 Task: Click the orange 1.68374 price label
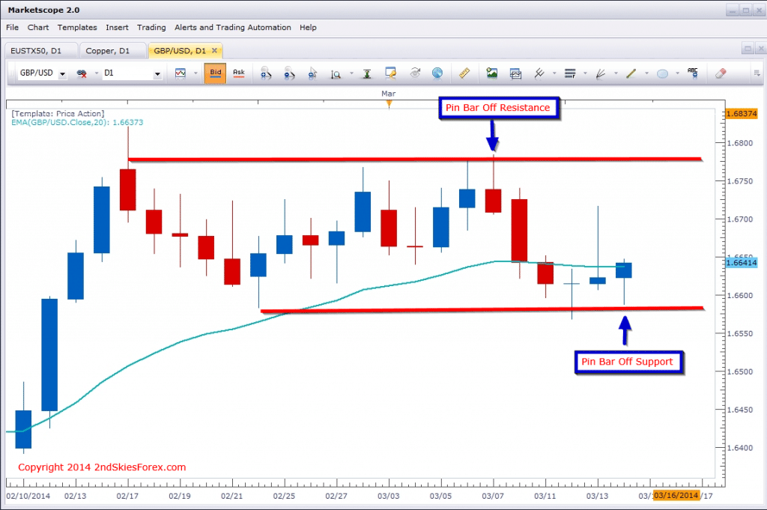[741, 113]
